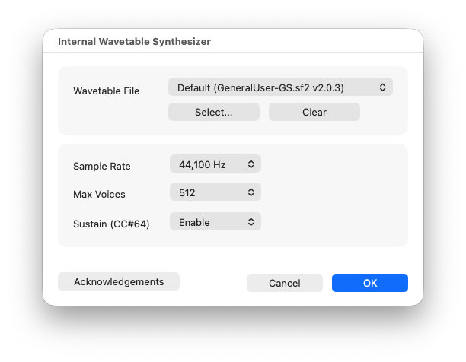Click chevron arrows on Wavetable File popup

click(382, 87)
